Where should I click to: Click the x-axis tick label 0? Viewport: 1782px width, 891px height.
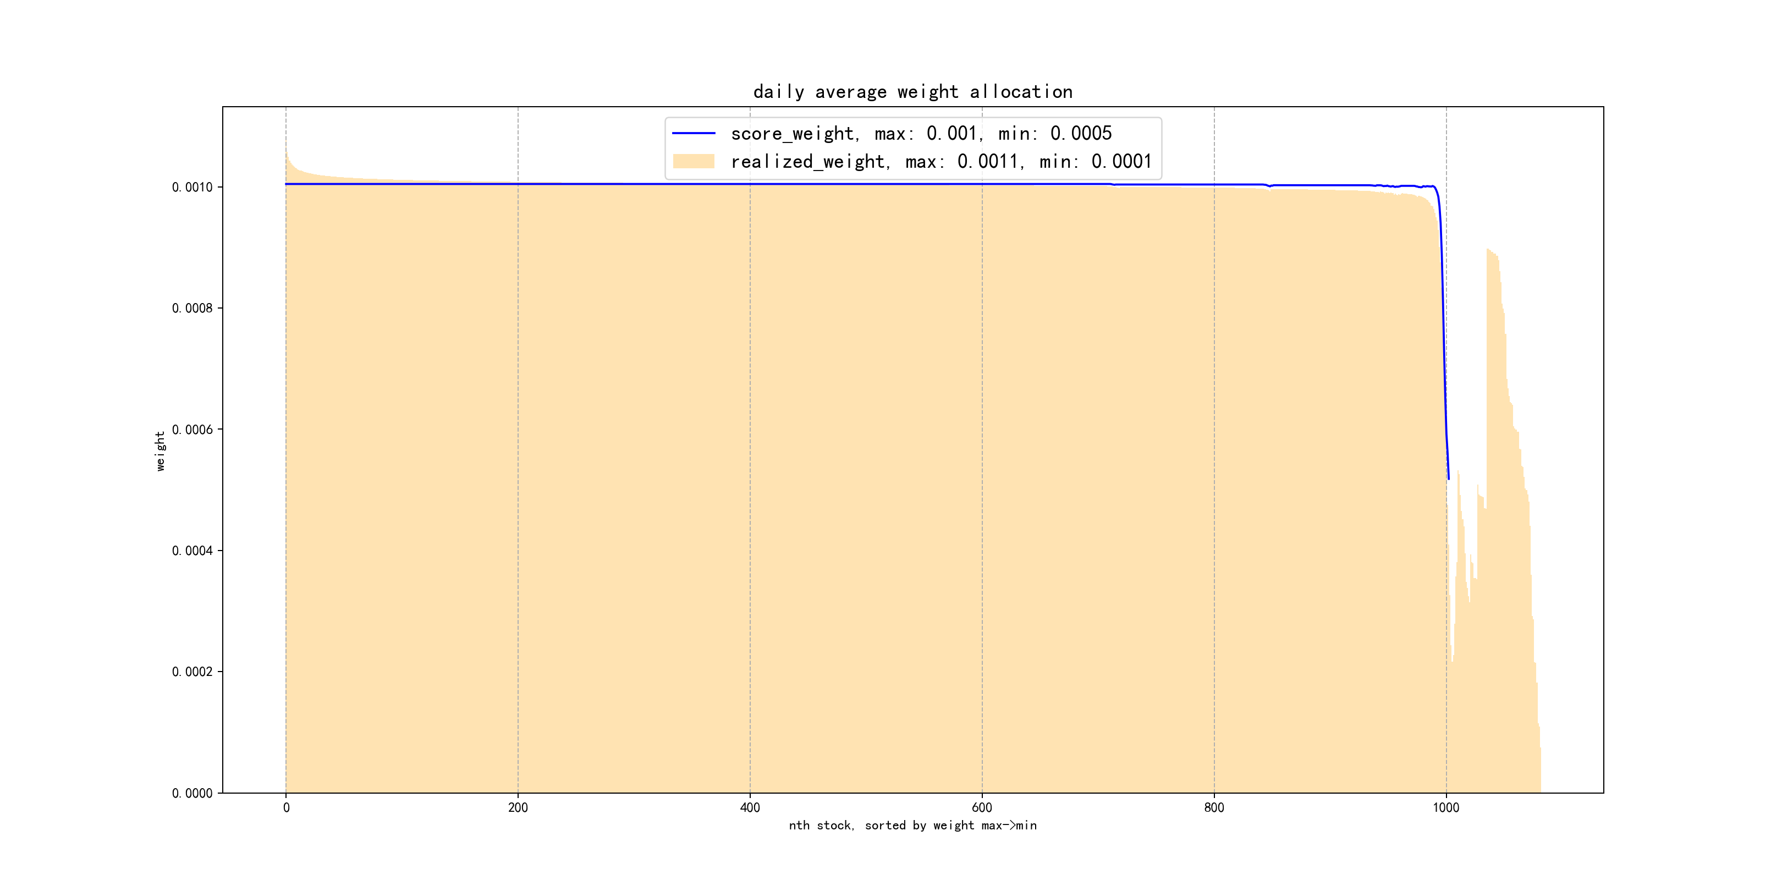click(x=285, y=807)
